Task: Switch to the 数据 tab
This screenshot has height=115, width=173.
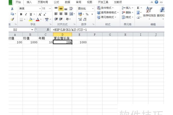Action: (67, 2)
